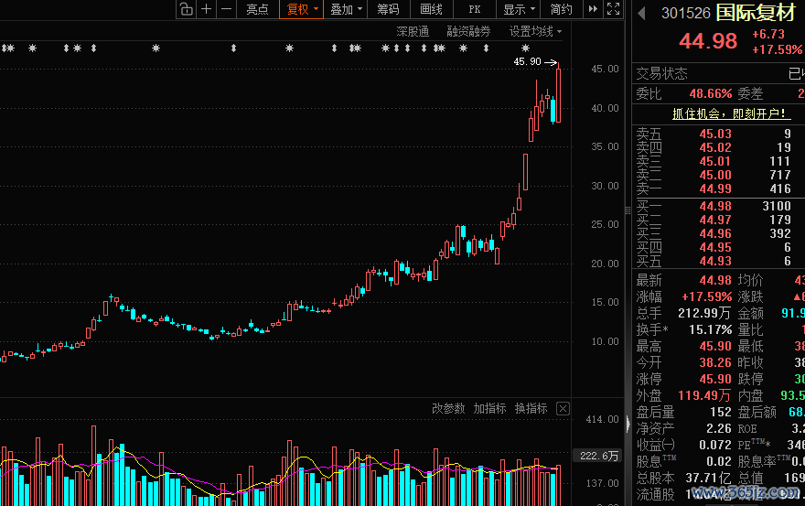805x506 pixels.
Task: Click the back arrow beside stock code 301526
Action: tap(641, 13)
